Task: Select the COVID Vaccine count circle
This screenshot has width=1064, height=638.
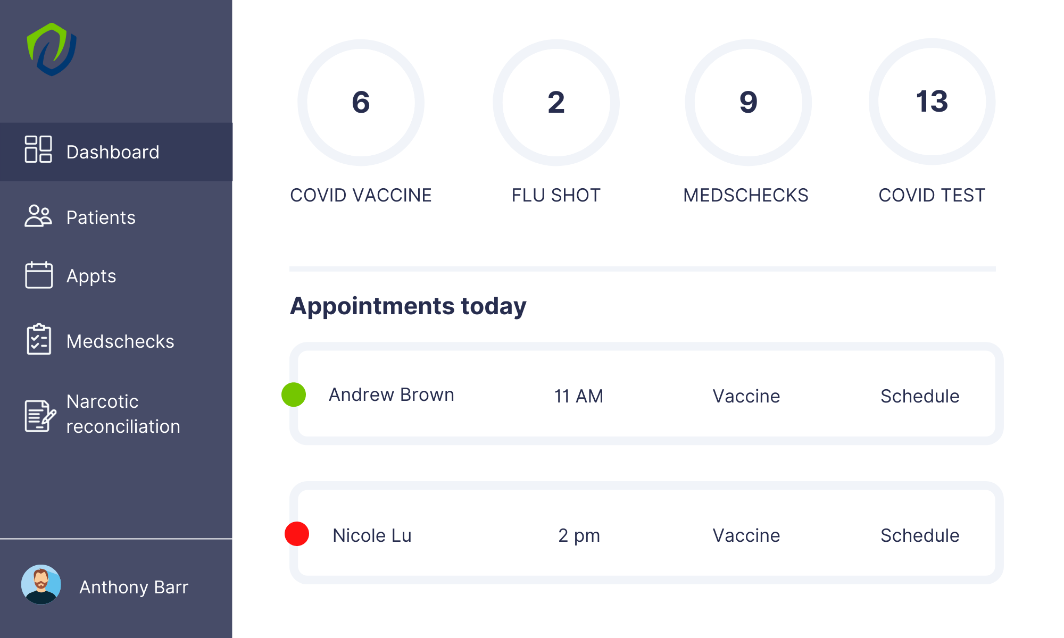Action: [361, 102]
